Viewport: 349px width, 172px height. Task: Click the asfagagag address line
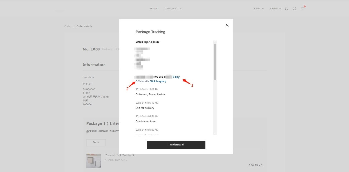pyautogui.click(x=89, y=89)
